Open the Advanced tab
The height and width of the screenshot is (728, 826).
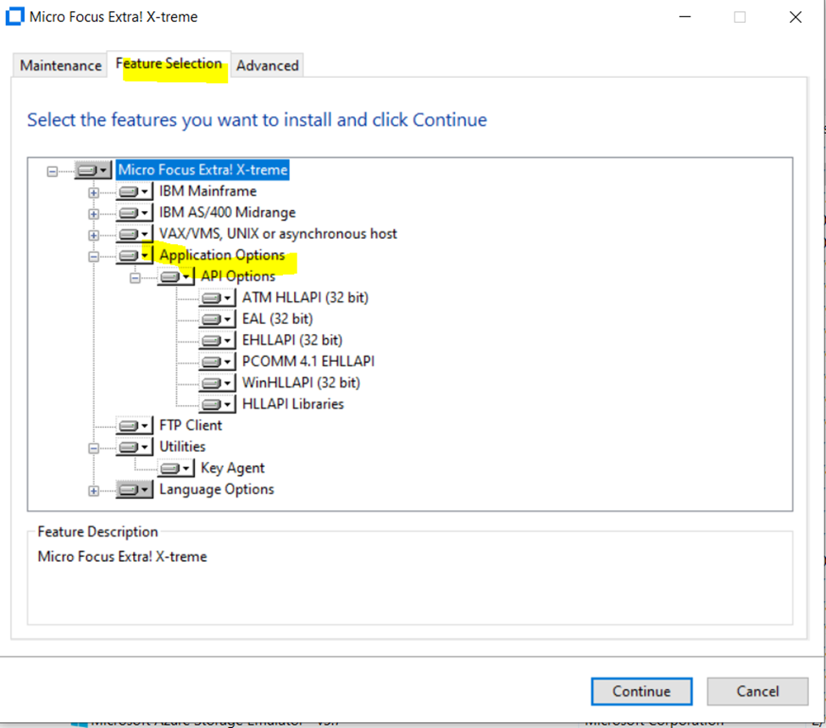coord(268,64)
